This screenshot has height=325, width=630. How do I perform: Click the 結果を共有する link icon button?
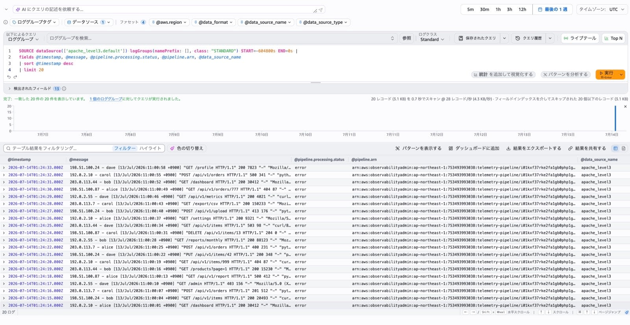point(587,149)
